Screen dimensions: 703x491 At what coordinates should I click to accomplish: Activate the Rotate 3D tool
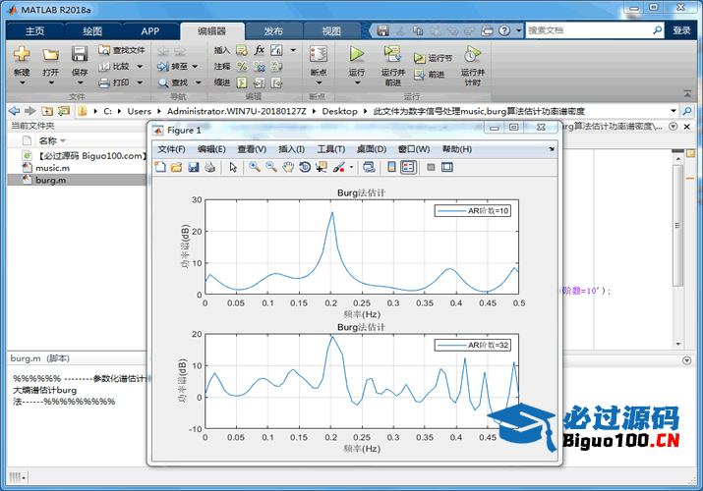(305, 167)
